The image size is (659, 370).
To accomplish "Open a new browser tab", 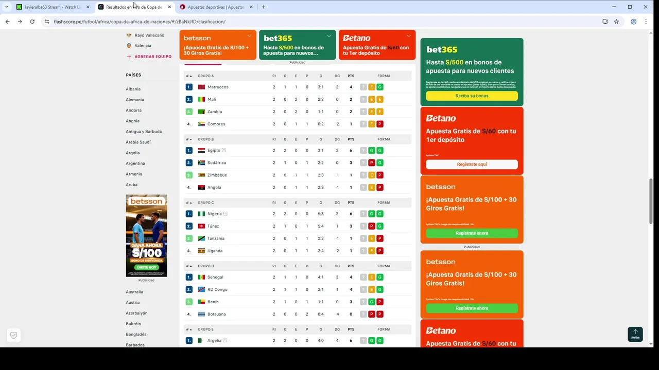I will pos(264,7).
